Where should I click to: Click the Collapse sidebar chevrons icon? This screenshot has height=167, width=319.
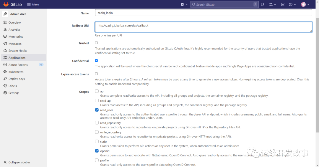coord(5,162)
